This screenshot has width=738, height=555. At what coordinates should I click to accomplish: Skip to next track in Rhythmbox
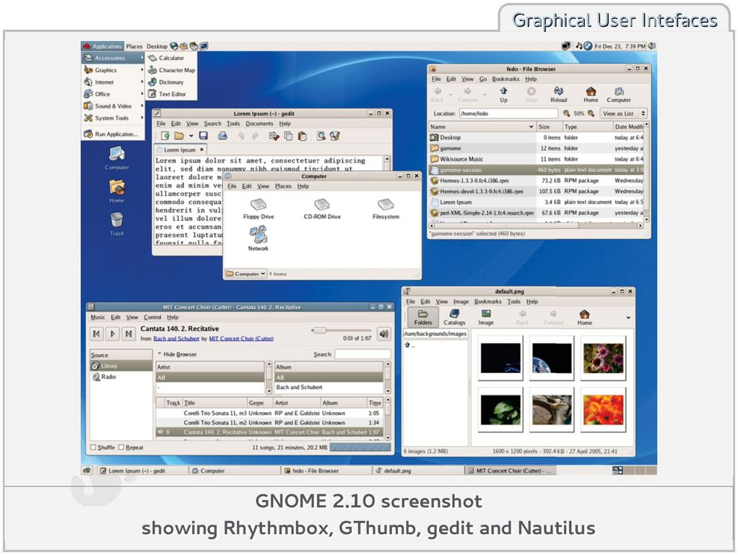pyautogui.click(x=128, y=334)
